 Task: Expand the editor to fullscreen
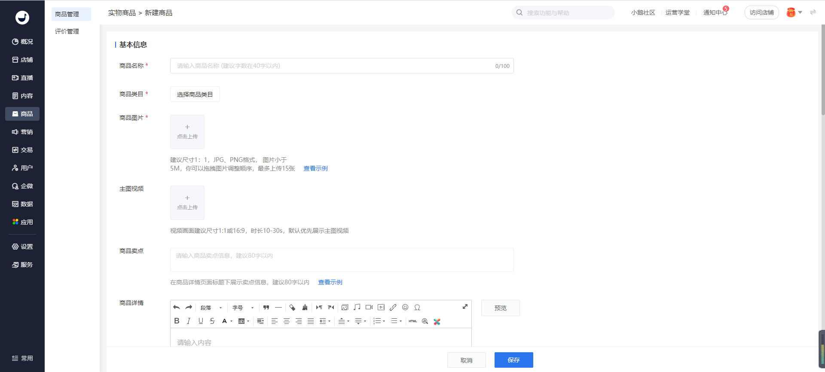pyautogui.click(x=465, y=307)
